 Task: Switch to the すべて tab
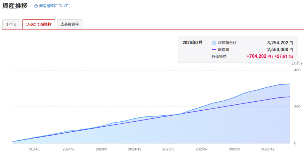11,24
